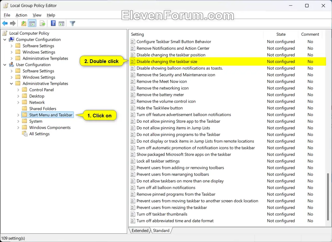Collapse Administrative Templates under User Configuration
The width and height of the screenshot is (332, 242).
[11, 84]
